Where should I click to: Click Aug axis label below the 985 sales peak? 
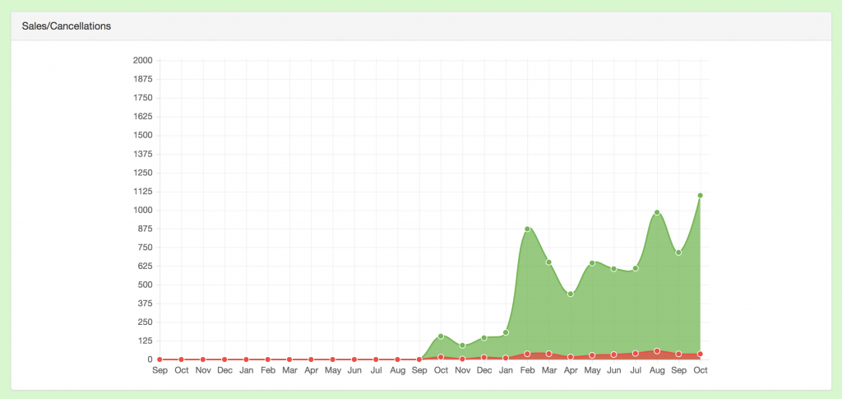pyautogui.click(x=657, y=370)
